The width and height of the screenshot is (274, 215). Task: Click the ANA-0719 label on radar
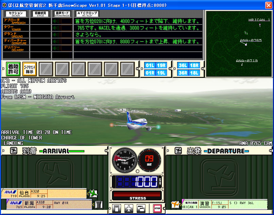(247, 61)
